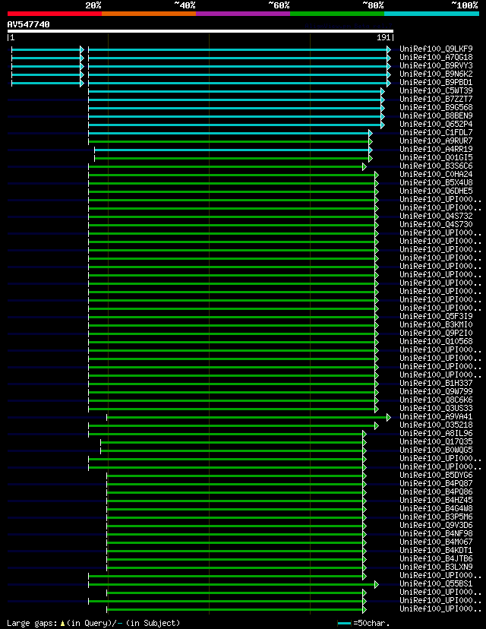Click hit UniRef100_B9PBD1
The image size is (486, 629).
(x=436, y=82)
